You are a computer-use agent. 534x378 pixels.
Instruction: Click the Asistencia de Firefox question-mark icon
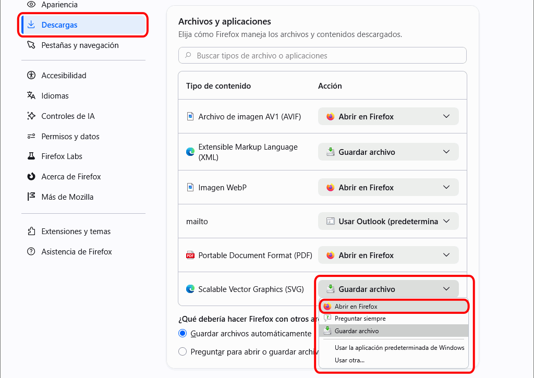(x=31, y=252)
